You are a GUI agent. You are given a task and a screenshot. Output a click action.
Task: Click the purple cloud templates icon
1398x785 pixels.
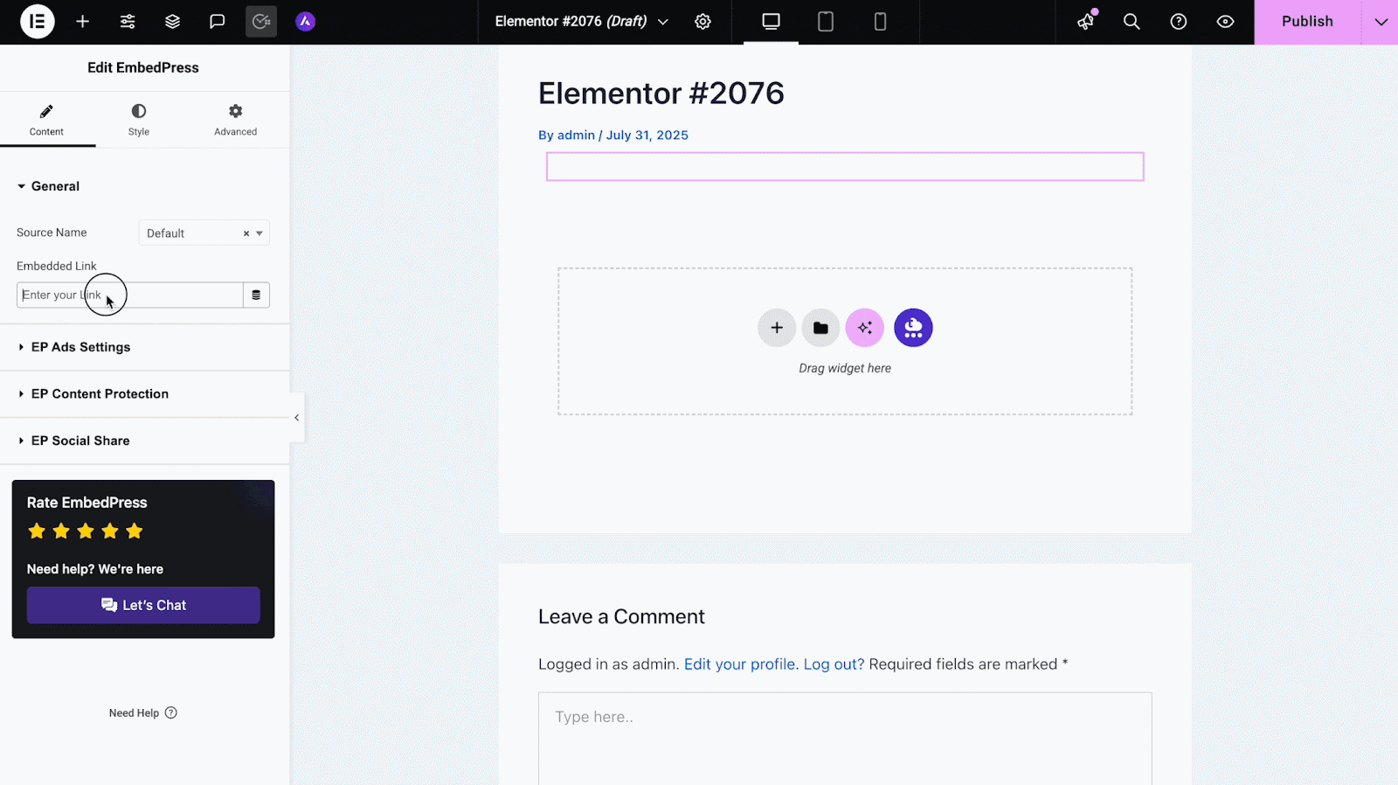coord(913,328)
